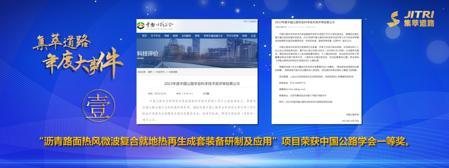Screen dimensions: 449x168
Task: Click the signature 中国公路学会 at bottom right
Action: [x=352, y=114]
